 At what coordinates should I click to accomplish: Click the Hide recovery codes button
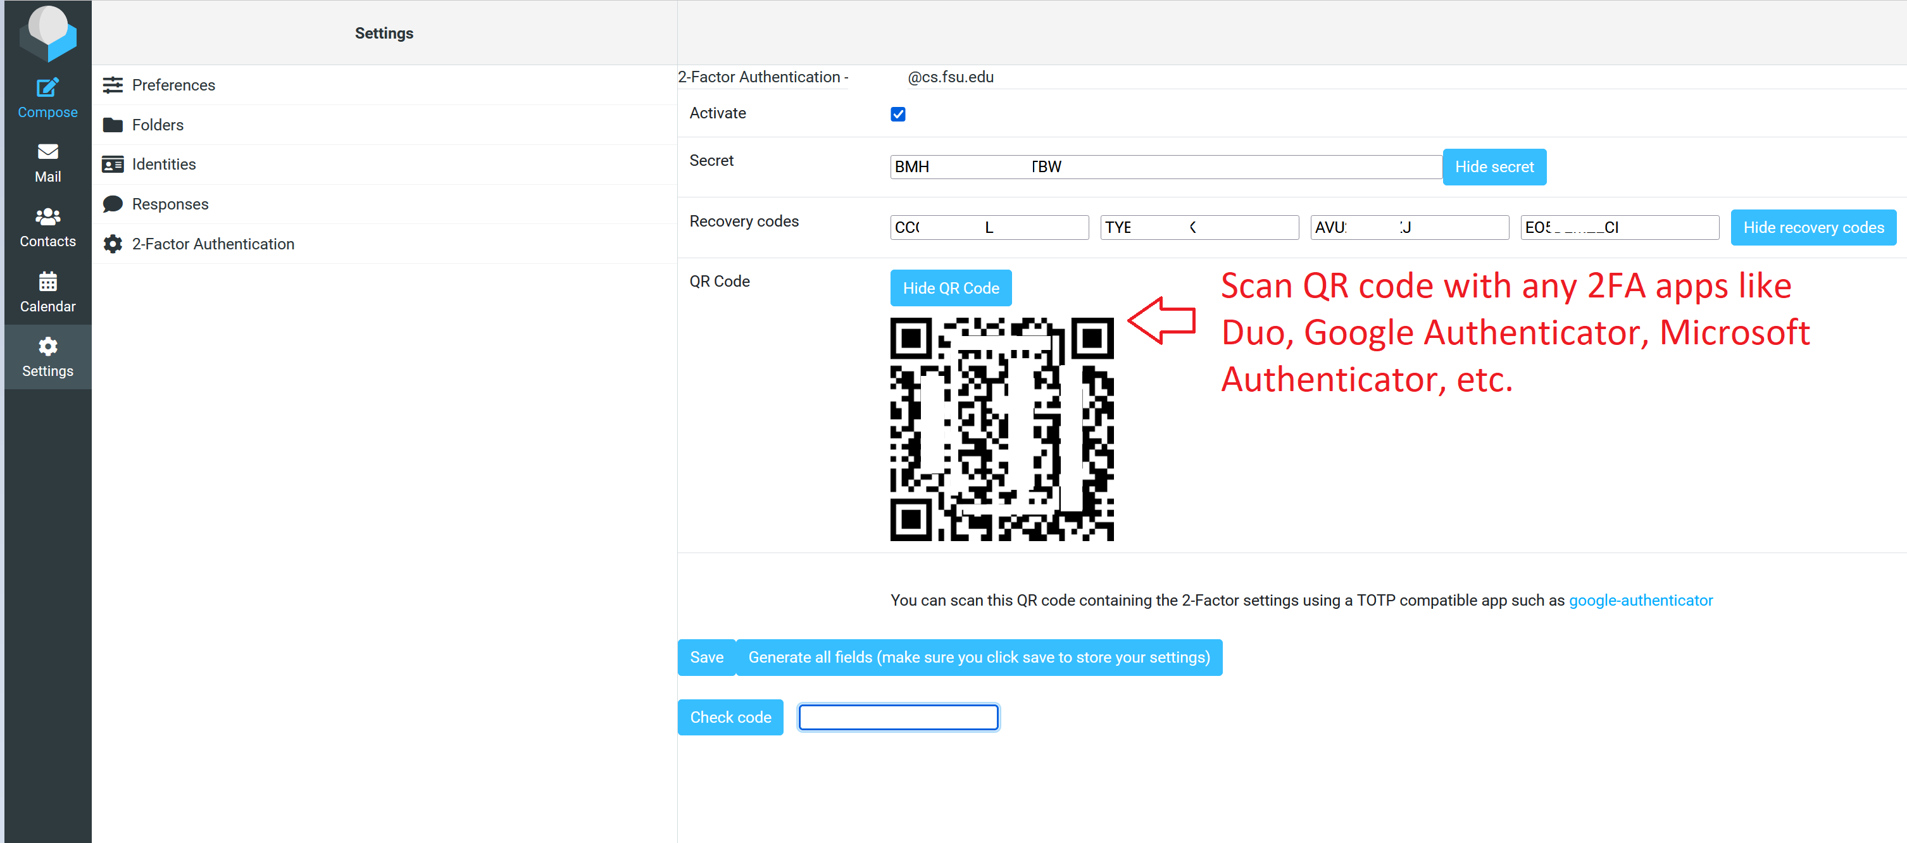pyautogui.click(x=1813, y=227)
